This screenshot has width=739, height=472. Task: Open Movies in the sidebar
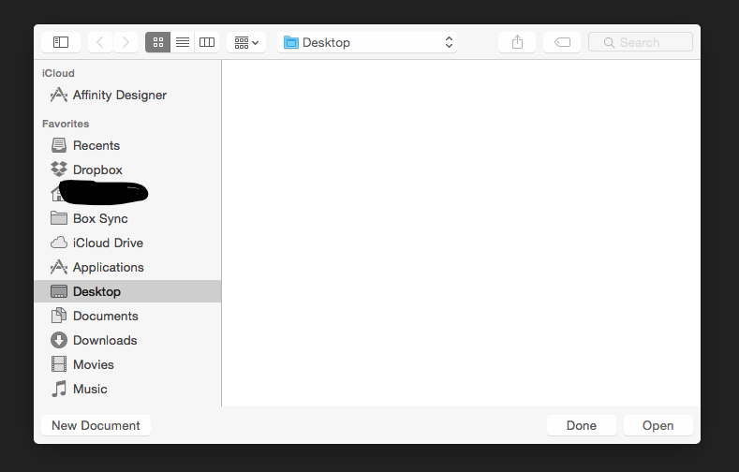127,364
